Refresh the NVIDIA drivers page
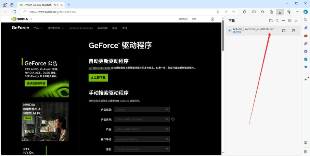This screenshot has height=156, width=310. (14, 12)
